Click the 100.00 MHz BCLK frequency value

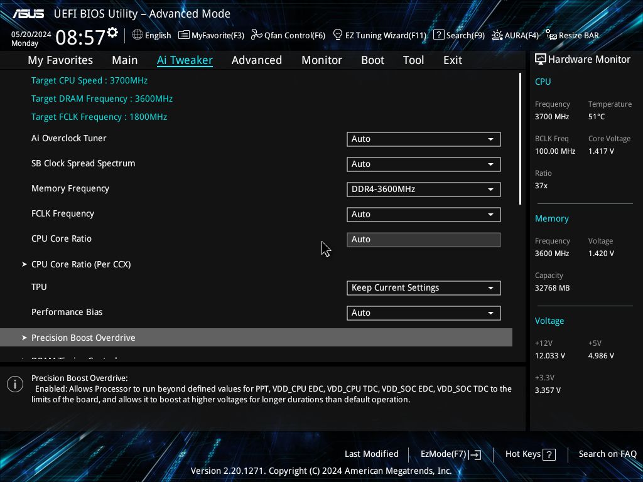(x=555, y=151)
